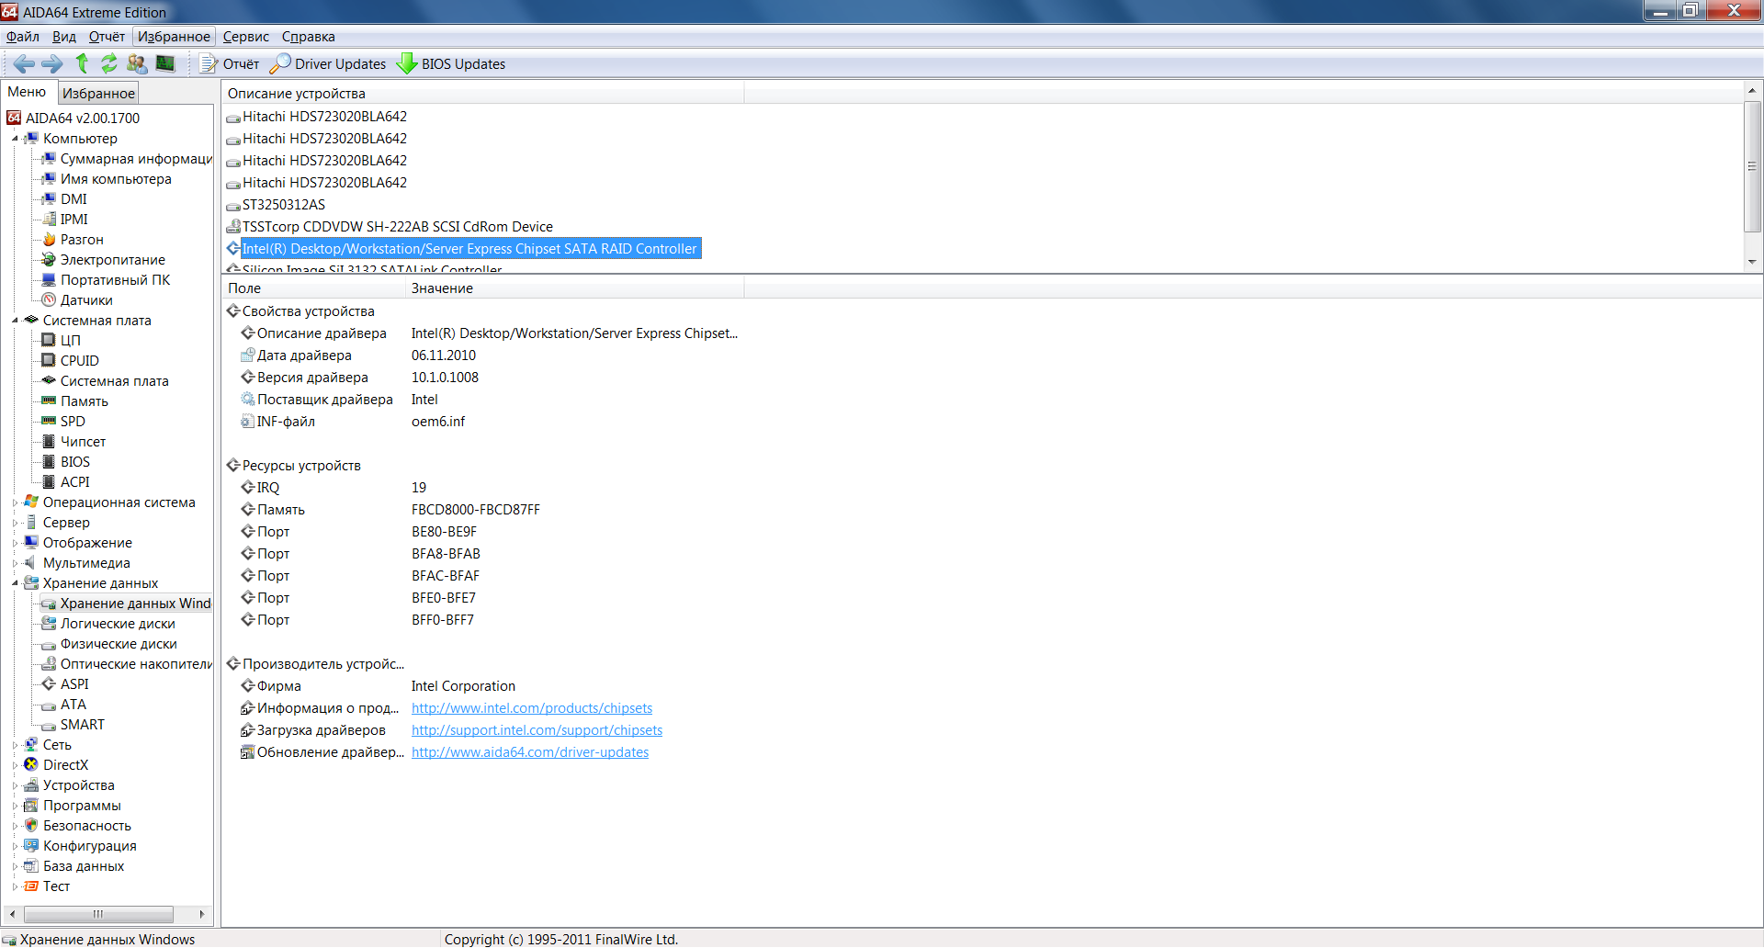The height and width of the screenshot is (948, 1764).
Task: Switch to the Избранное sidebar tab
Action: pyautogui.click(x=98, y=93)
